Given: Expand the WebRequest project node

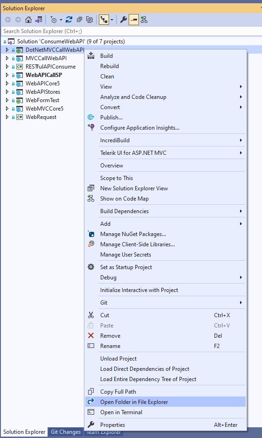Looking at the screenshot, I should coord(7,117).
